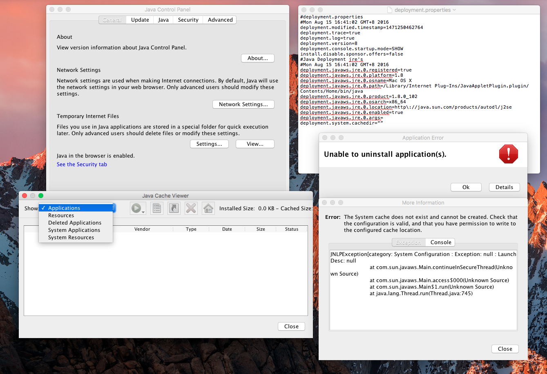
Task: Open the Update tab
Action: click(x=140, y=20)
